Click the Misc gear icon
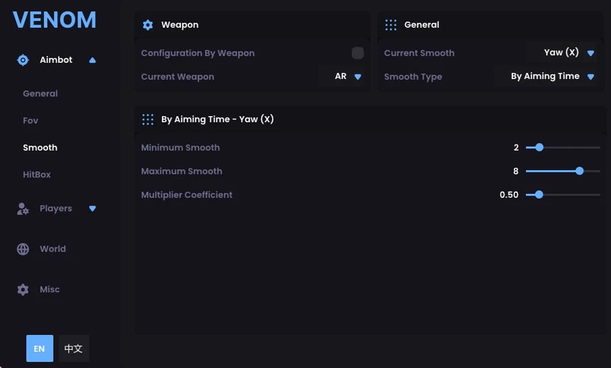Screen dimensions: 611x368 point(23,290)
